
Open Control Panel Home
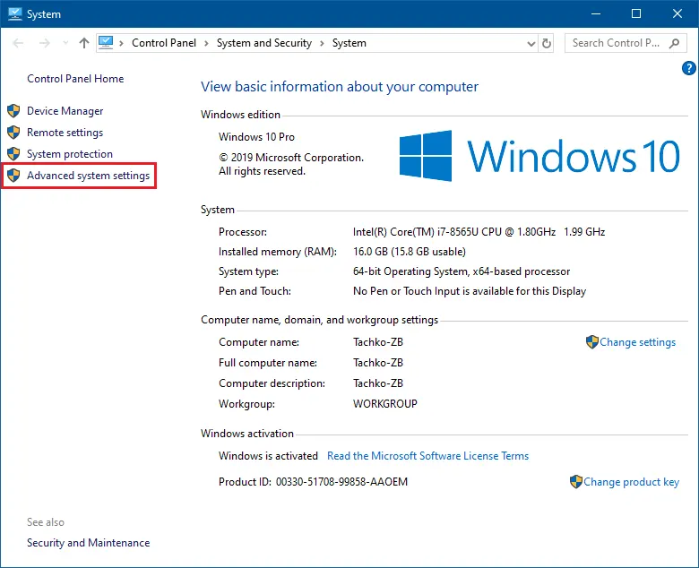75,79
